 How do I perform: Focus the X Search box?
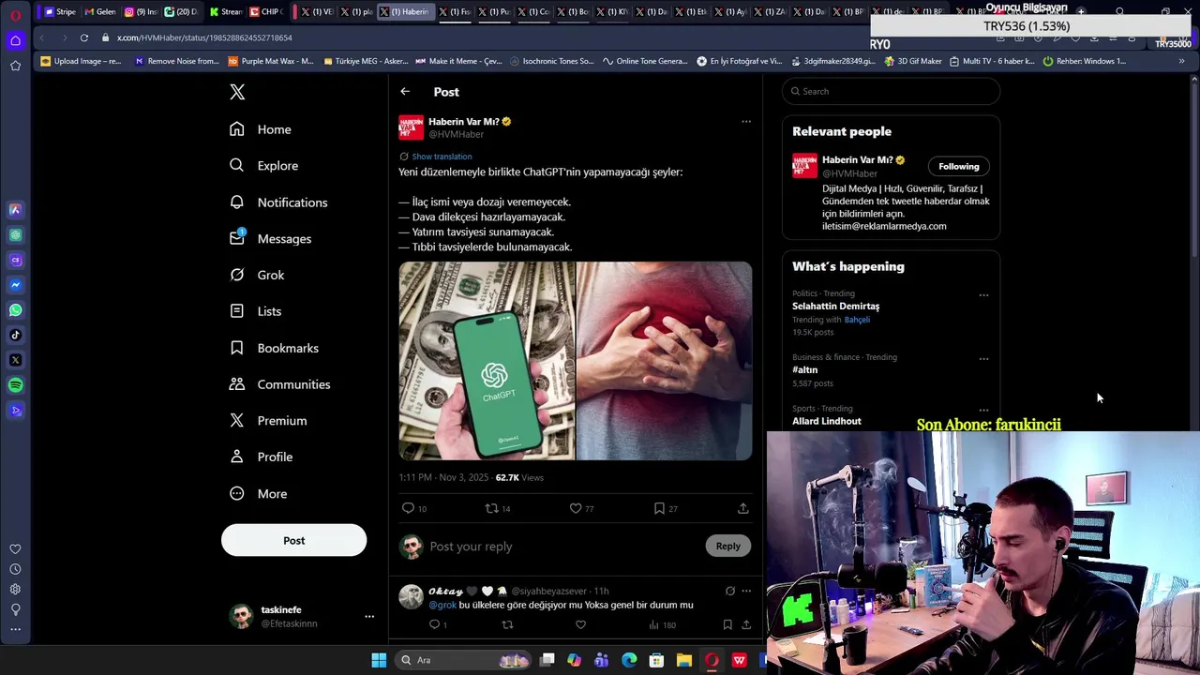tap(891, 91)
